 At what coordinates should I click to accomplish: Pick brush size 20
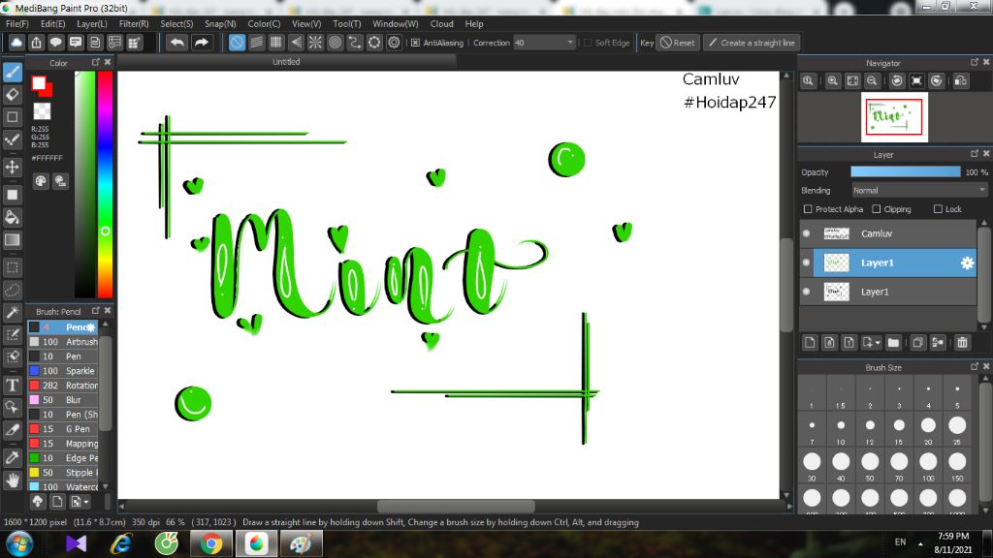[928, 426]
